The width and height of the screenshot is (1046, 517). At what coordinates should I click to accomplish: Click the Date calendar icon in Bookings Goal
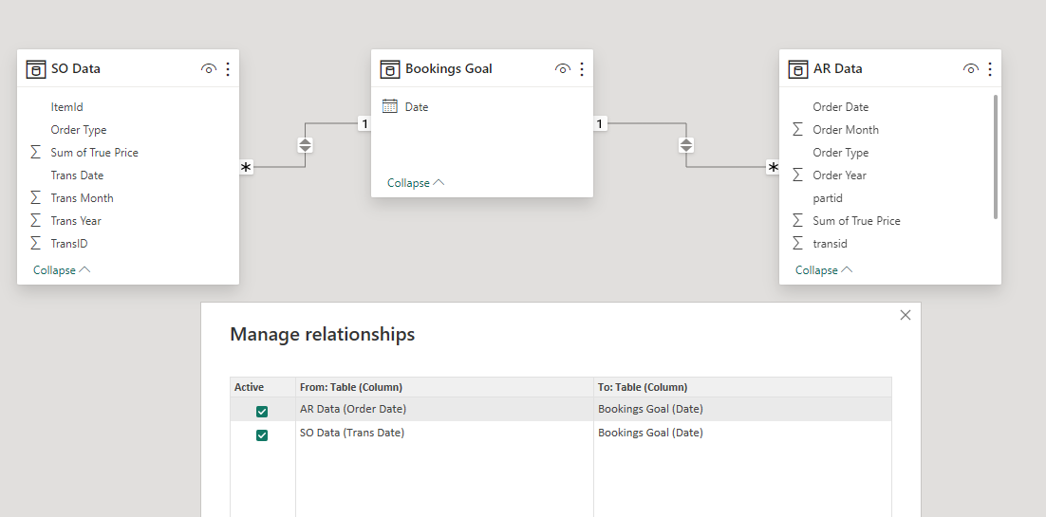click(390, 106)
